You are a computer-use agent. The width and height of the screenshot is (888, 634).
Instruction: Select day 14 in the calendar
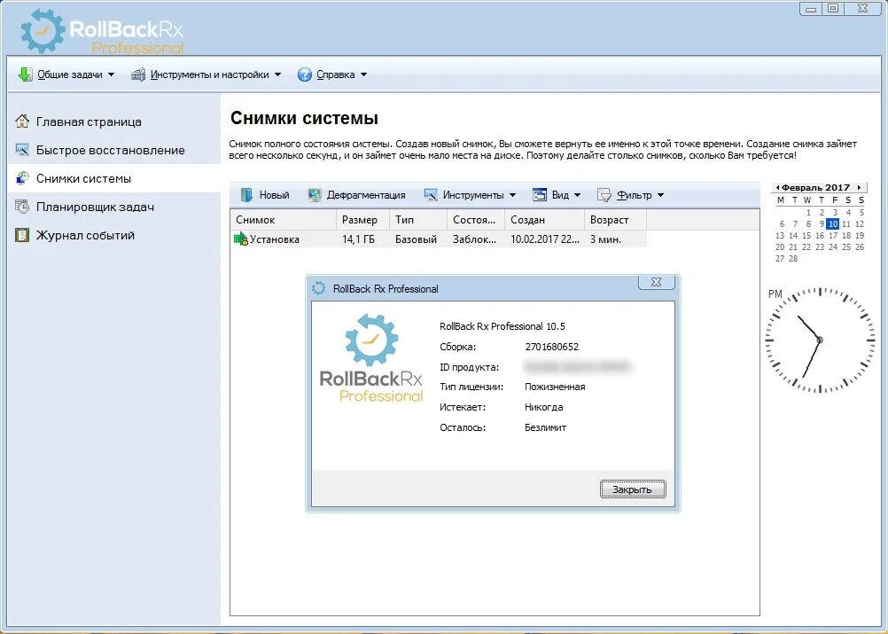coord(793,235)
